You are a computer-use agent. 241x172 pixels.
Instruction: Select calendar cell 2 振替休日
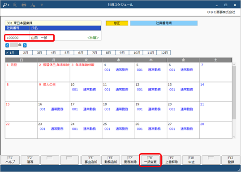tap(54, 72)
